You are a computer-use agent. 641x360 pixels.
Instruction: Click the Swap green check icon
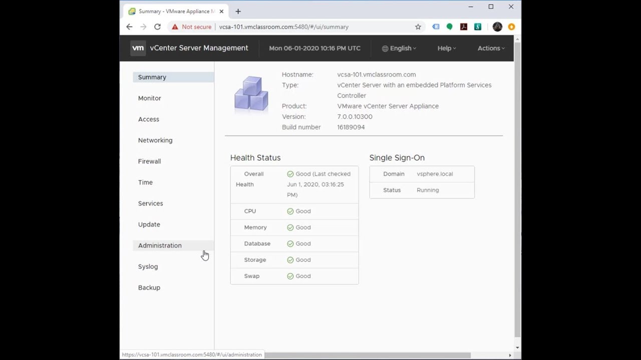coord(290,276)
